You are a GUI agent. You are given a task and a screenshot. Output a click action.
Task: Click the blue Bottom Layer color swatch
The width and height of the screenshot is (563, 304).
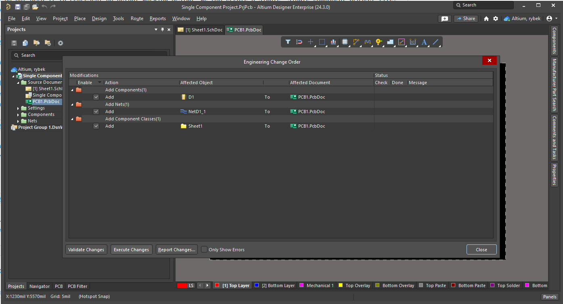click(257, 285)
